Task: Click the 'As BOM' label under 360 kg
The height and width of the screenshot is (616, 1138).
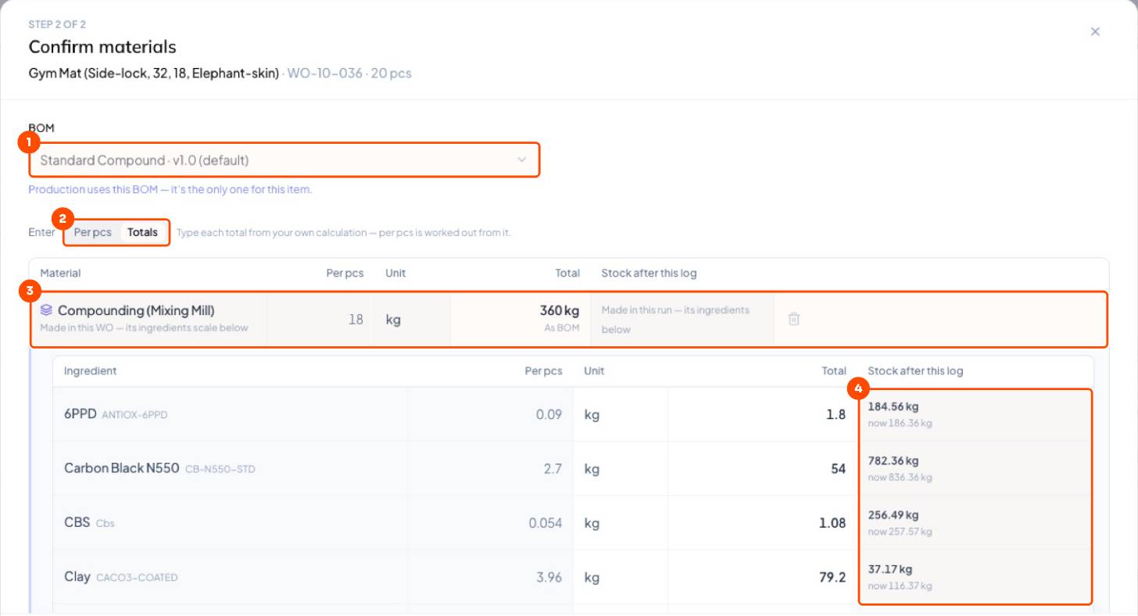Action: (562, 328)
